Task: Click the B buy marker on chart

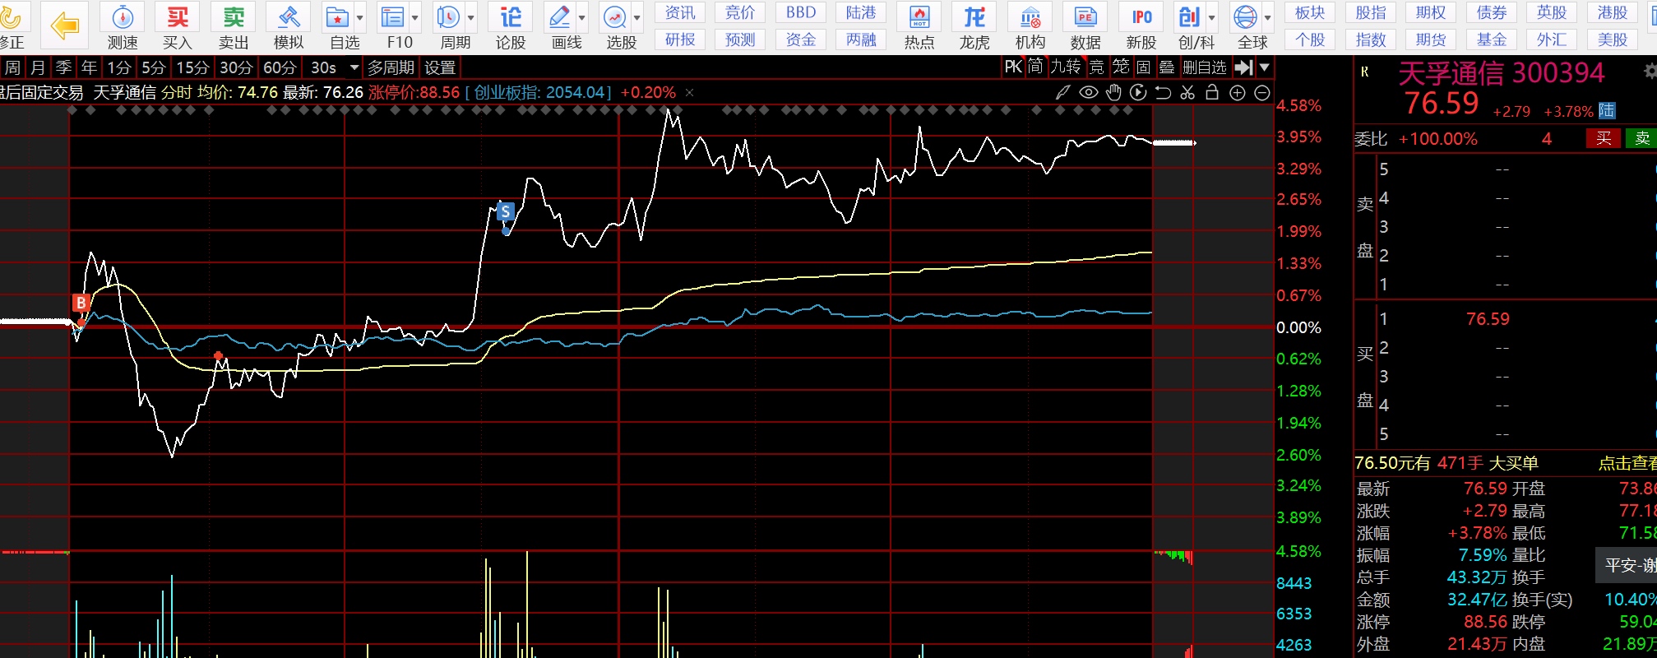Action: tap(81, 303)
